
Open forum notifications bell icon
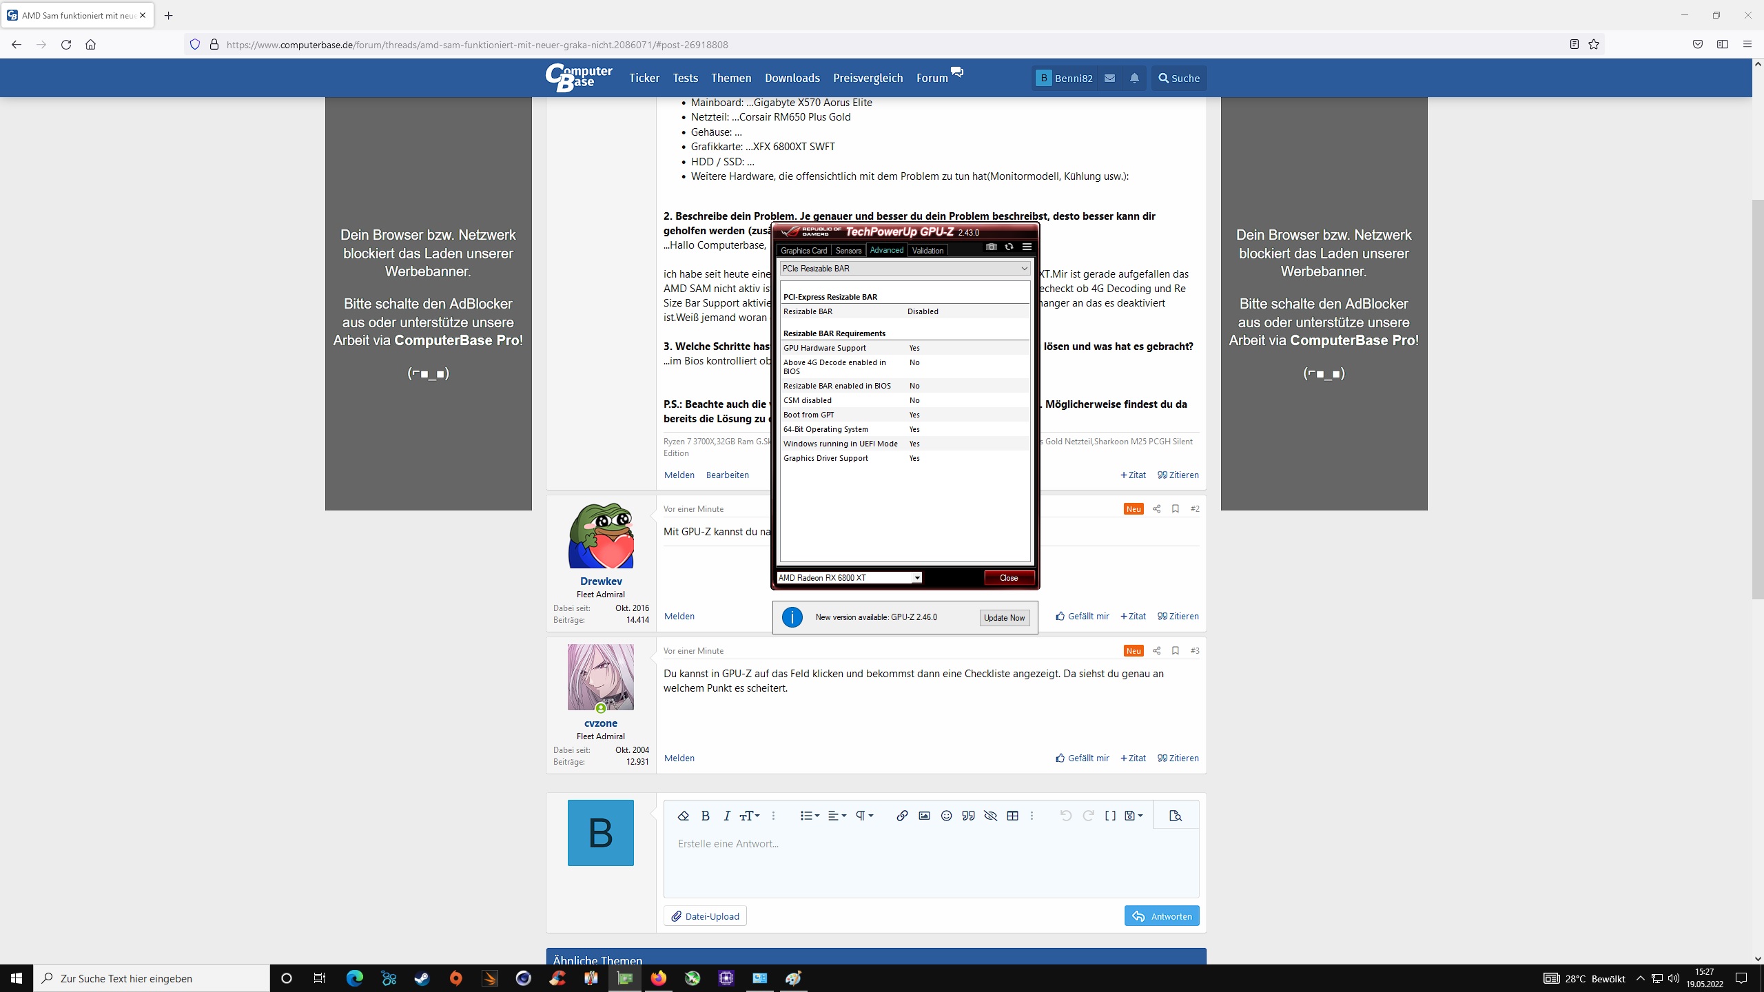(x=1134, y=78)
